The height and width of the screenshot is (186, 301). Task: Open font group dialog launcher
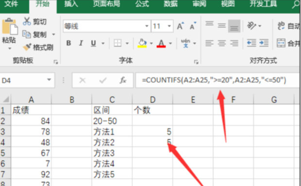tap(196, 62)
